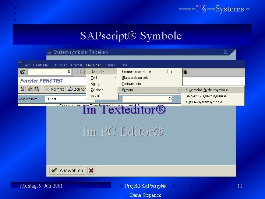Click the colorful layout icon right of menus

tap(184, 72)
